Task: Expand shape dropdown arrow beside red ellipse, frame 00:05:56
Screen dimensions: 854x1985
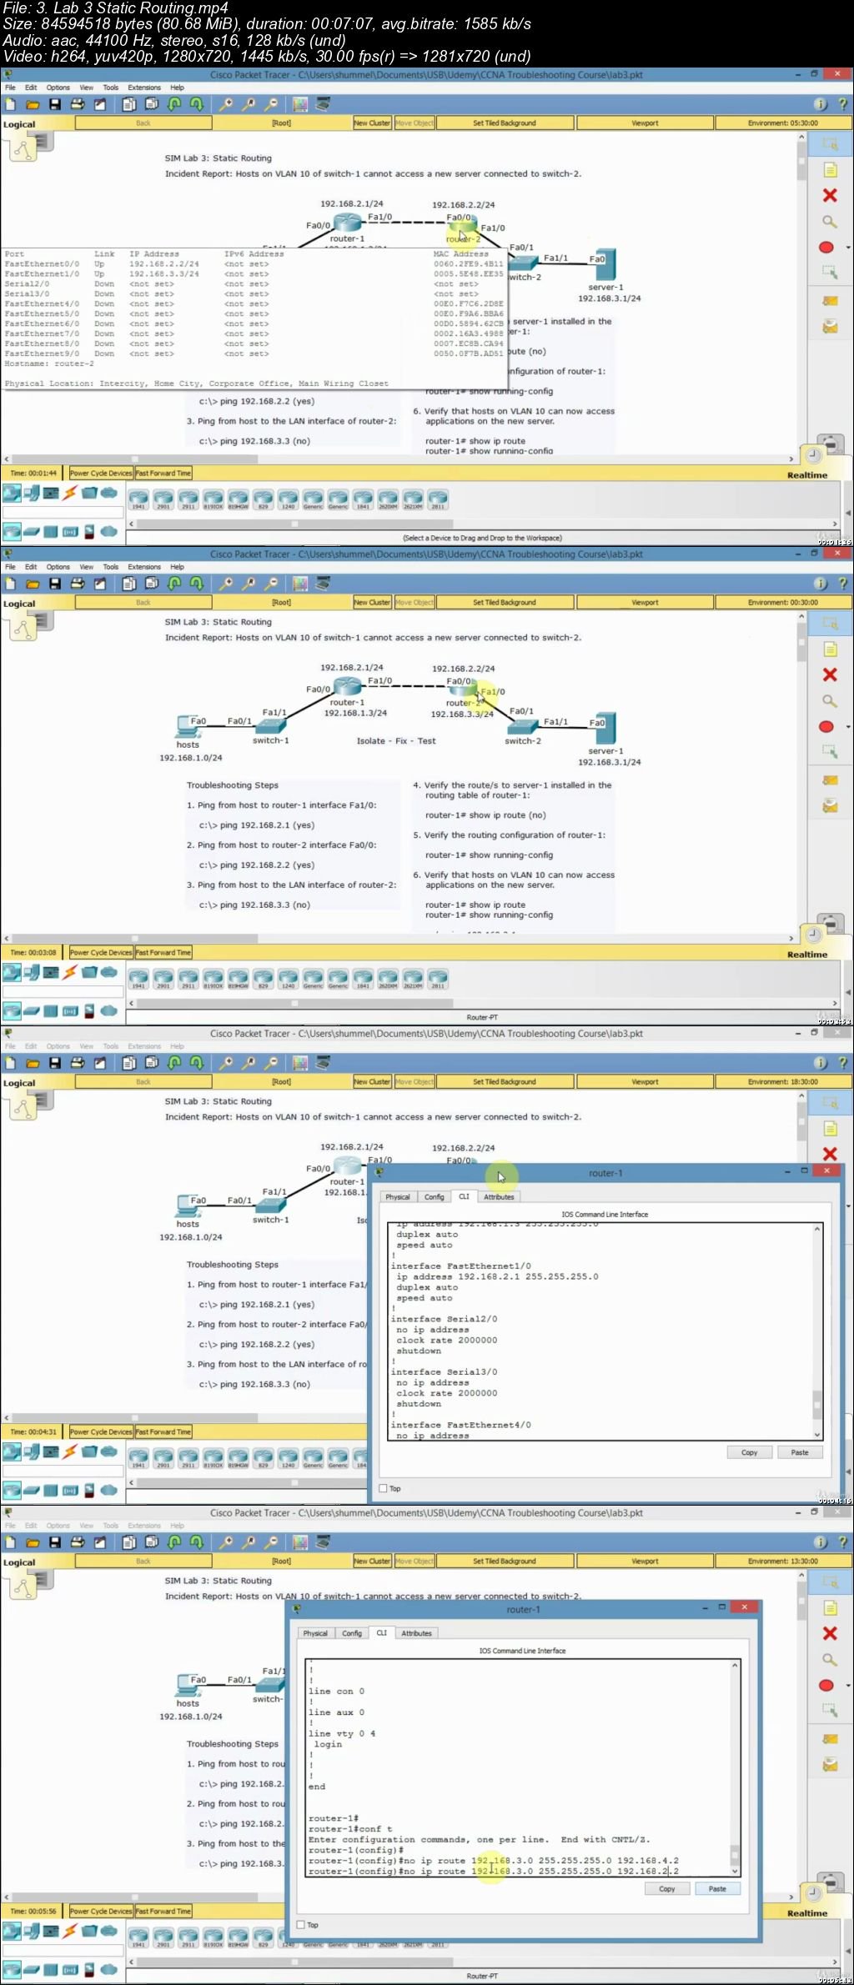Action: click(848, 1686)
